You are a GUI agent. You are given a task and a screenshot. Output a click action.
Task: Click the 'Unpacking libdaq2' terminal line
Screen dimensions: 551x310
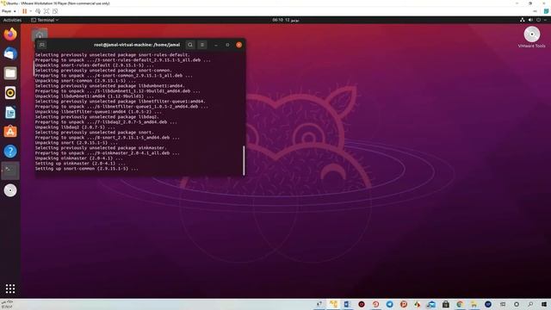point(75,127)
